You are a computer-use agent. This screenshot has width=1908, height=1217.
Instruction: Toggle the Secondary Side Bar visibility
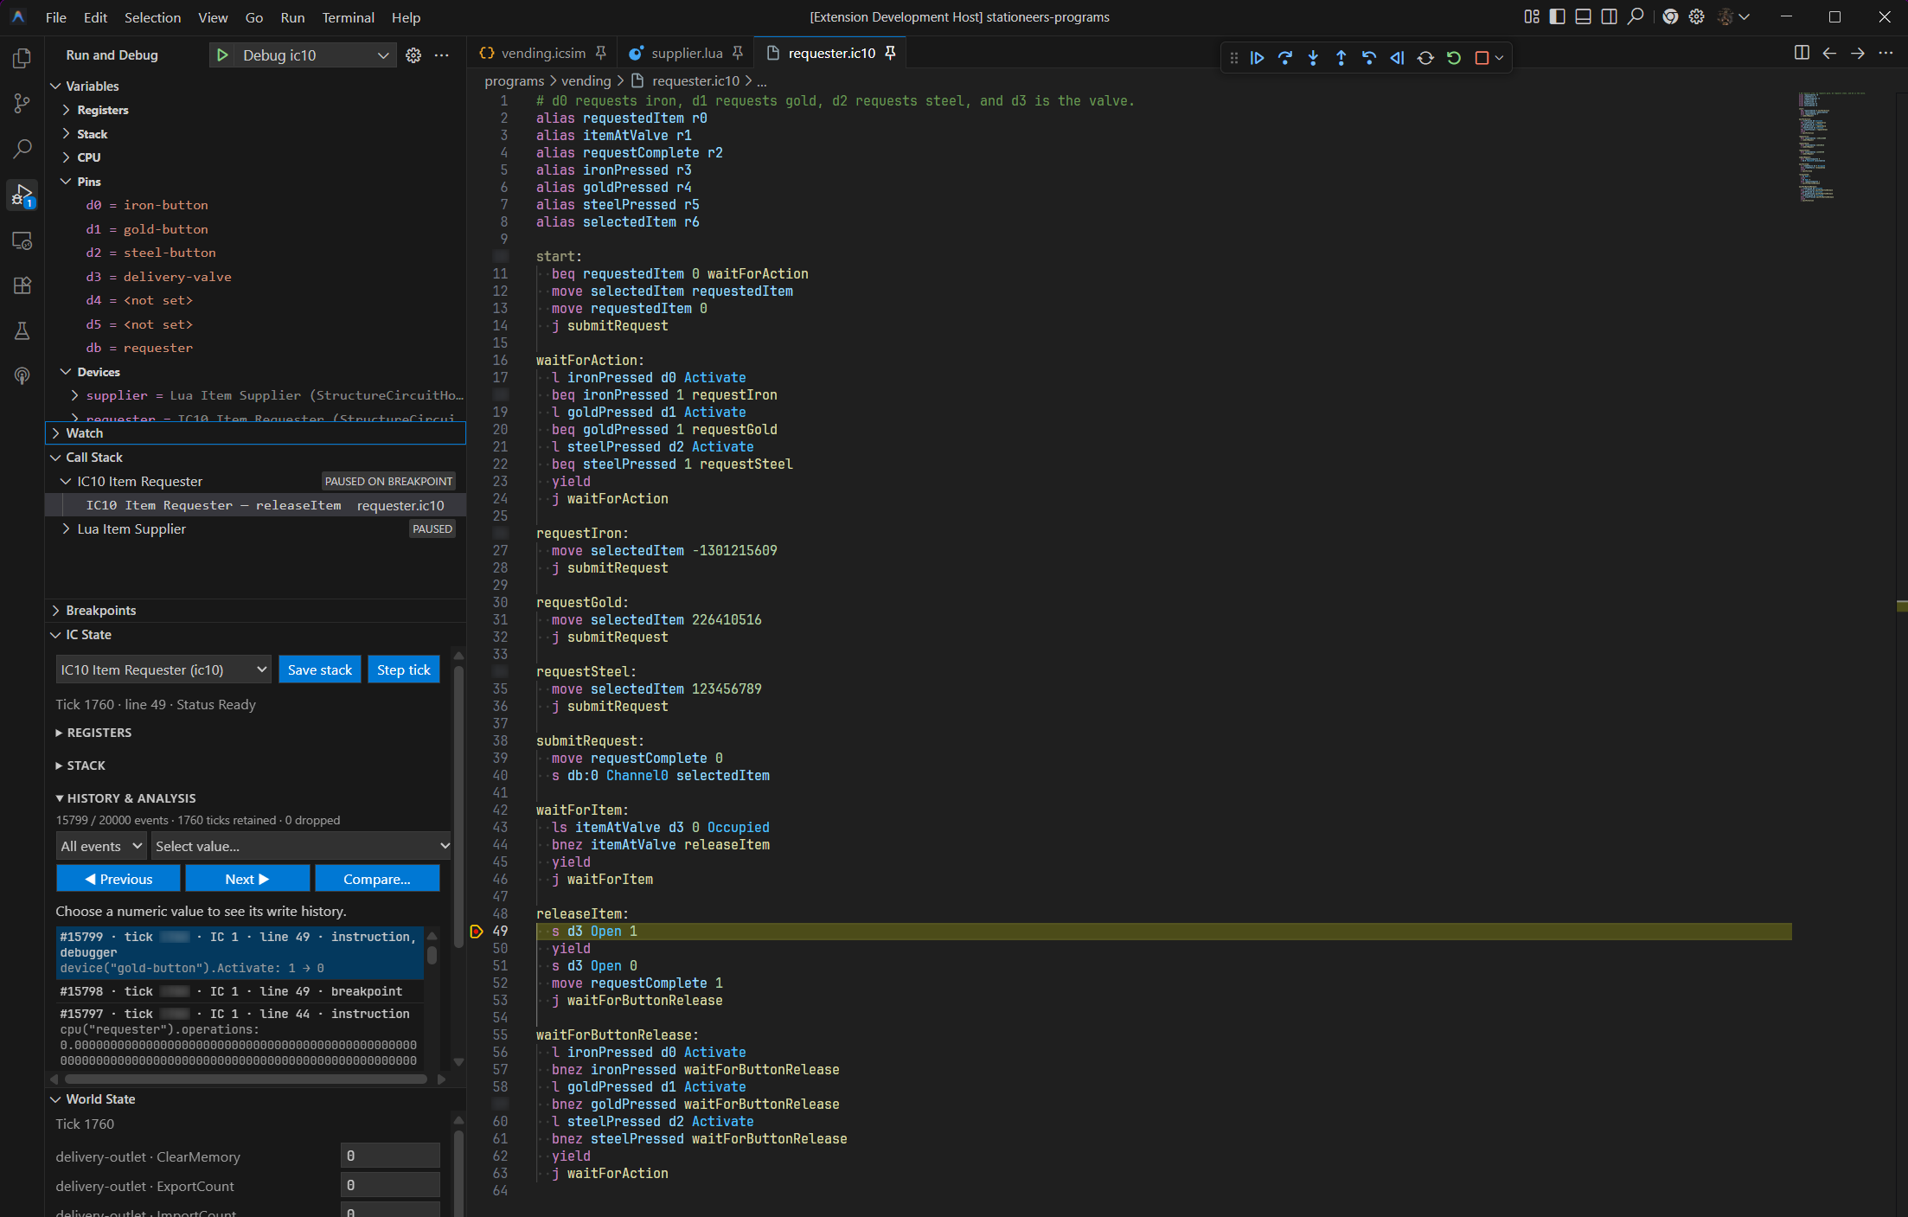[1610, 17]
